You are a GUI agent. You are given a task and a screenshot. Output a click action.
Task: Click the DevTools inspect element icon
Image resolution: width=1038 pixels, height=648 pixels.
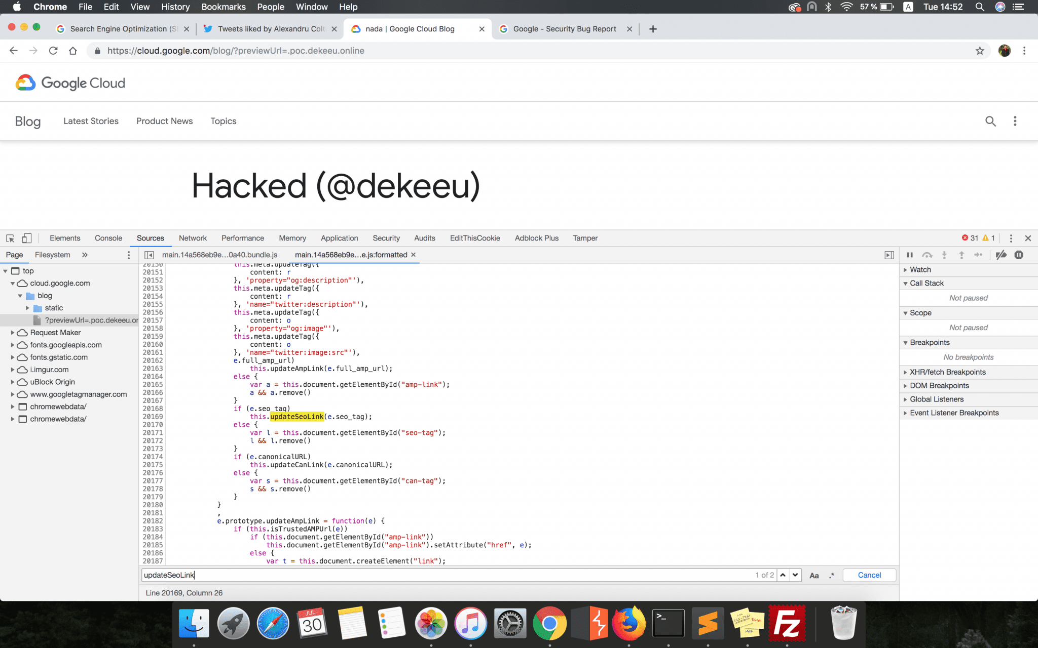coord(10,238)
